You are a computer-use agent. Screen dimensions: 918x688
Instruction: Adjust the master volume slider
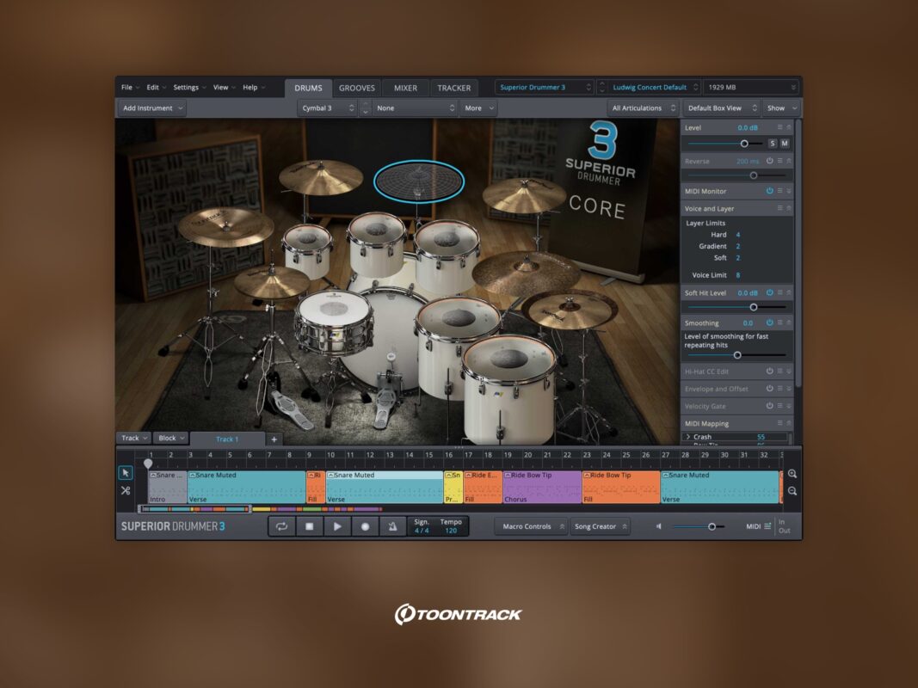(712, 526)
